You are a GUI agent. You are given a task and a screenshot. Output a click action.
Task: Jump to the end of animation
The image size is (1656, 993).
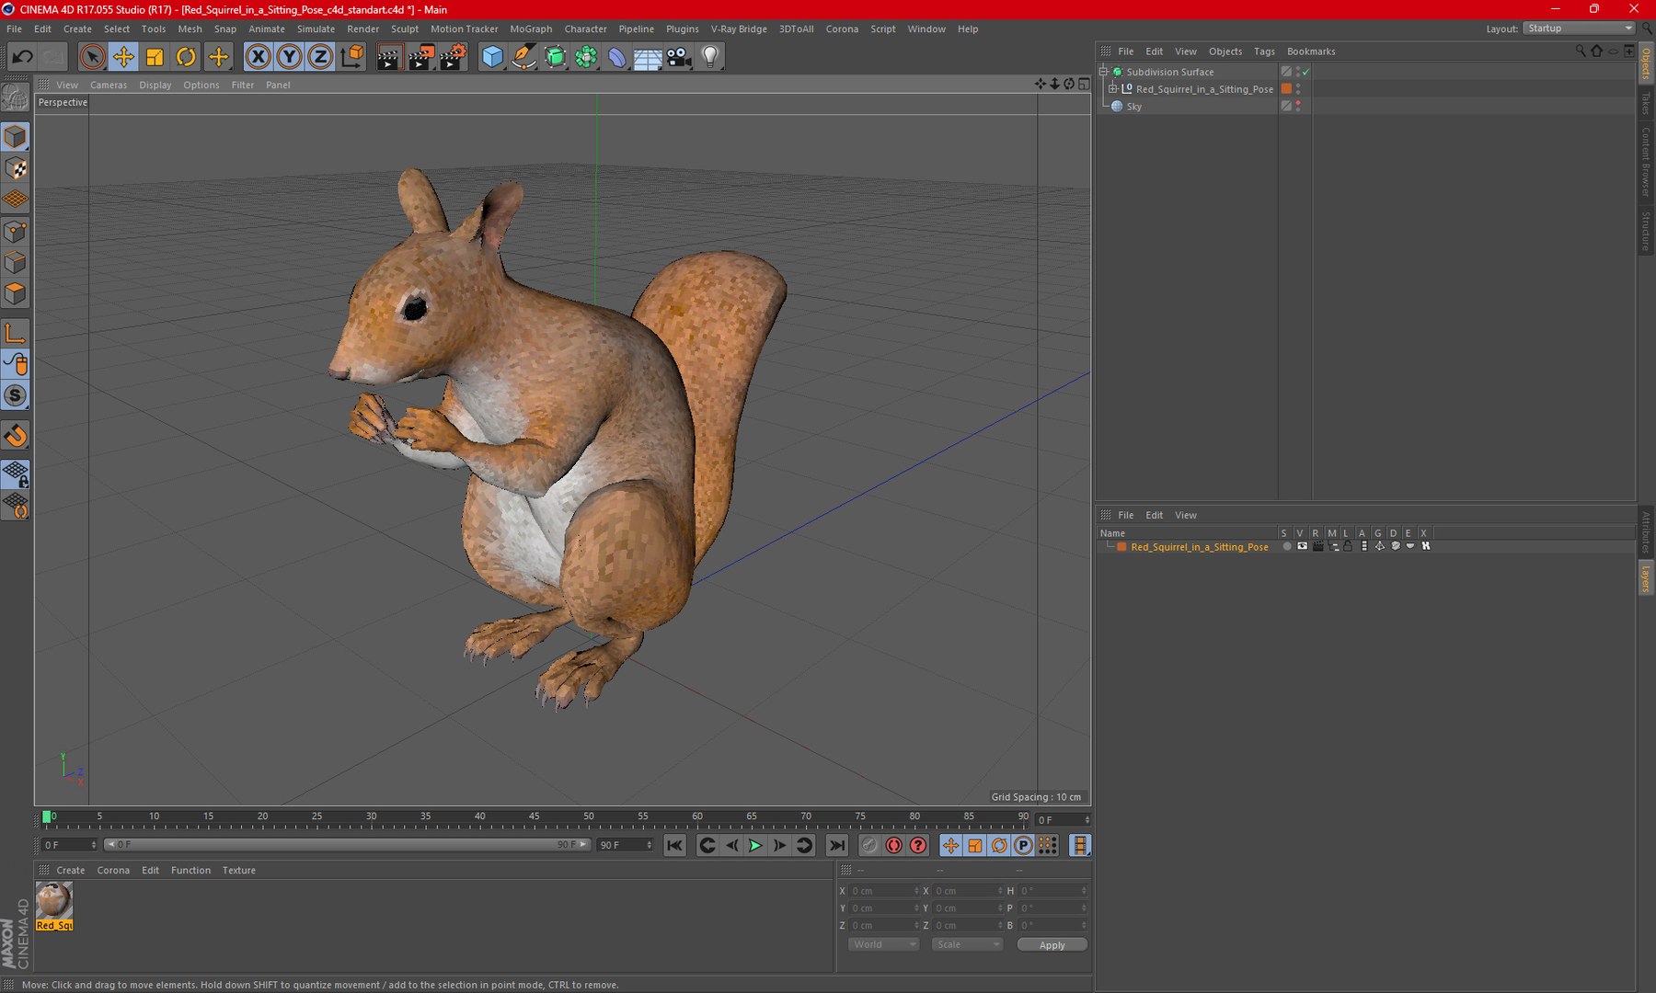tap(836, 845)
